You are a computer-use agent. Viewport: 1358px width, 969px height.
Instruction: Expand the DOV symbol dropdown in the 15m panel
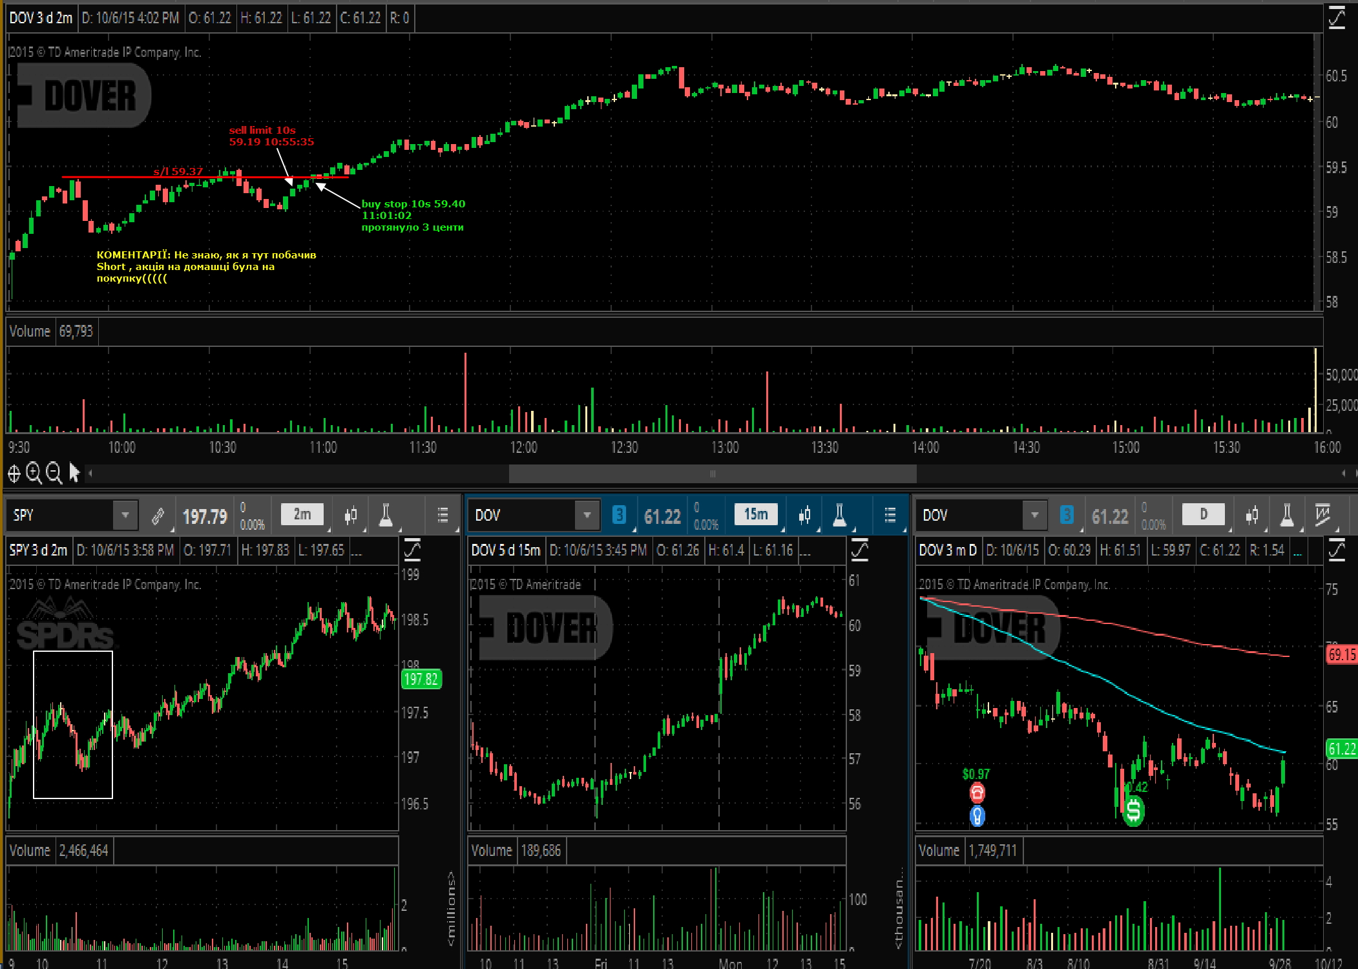click(x=587, y=515)
